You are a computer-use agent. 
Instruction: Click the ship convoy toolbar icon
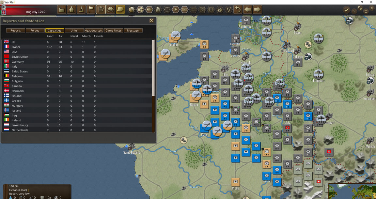71,9
